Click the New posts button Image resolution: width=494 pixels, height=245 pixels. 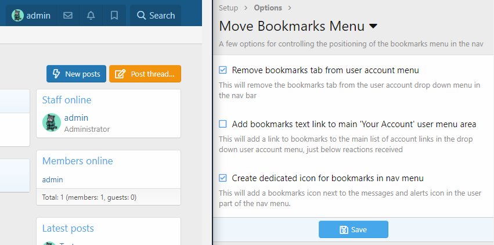tap(77, 74)
